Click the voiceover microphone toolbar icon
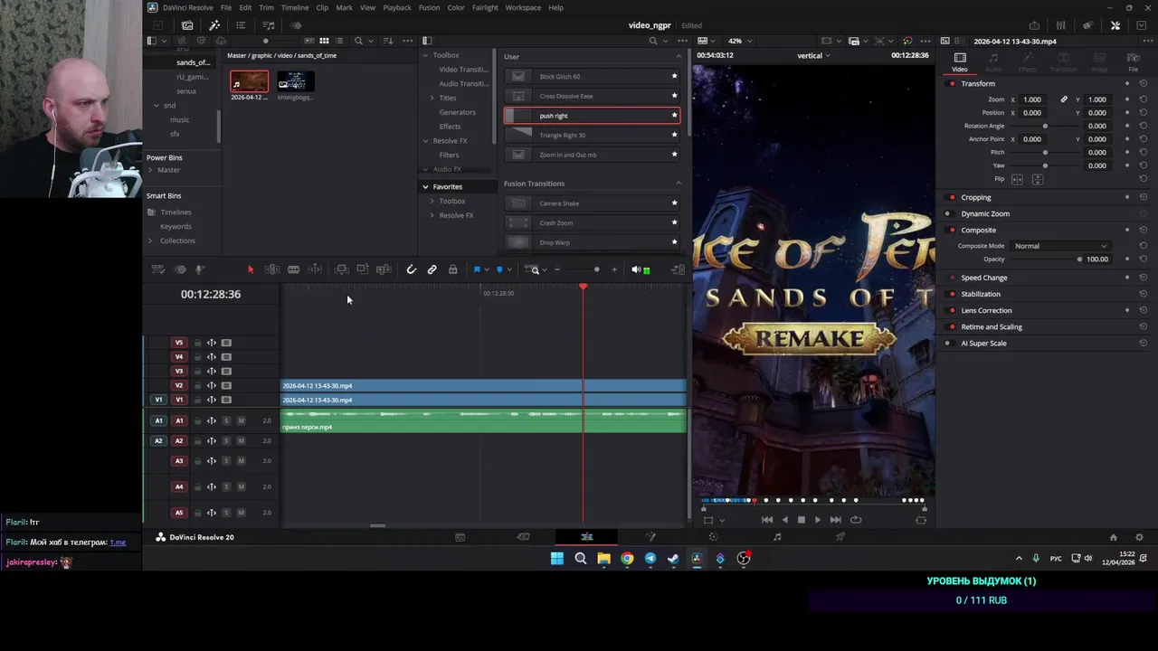 200,269
